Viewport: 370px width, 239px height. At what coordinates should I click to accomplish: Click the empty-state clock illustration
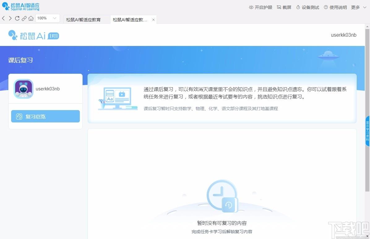coord(222,196)
